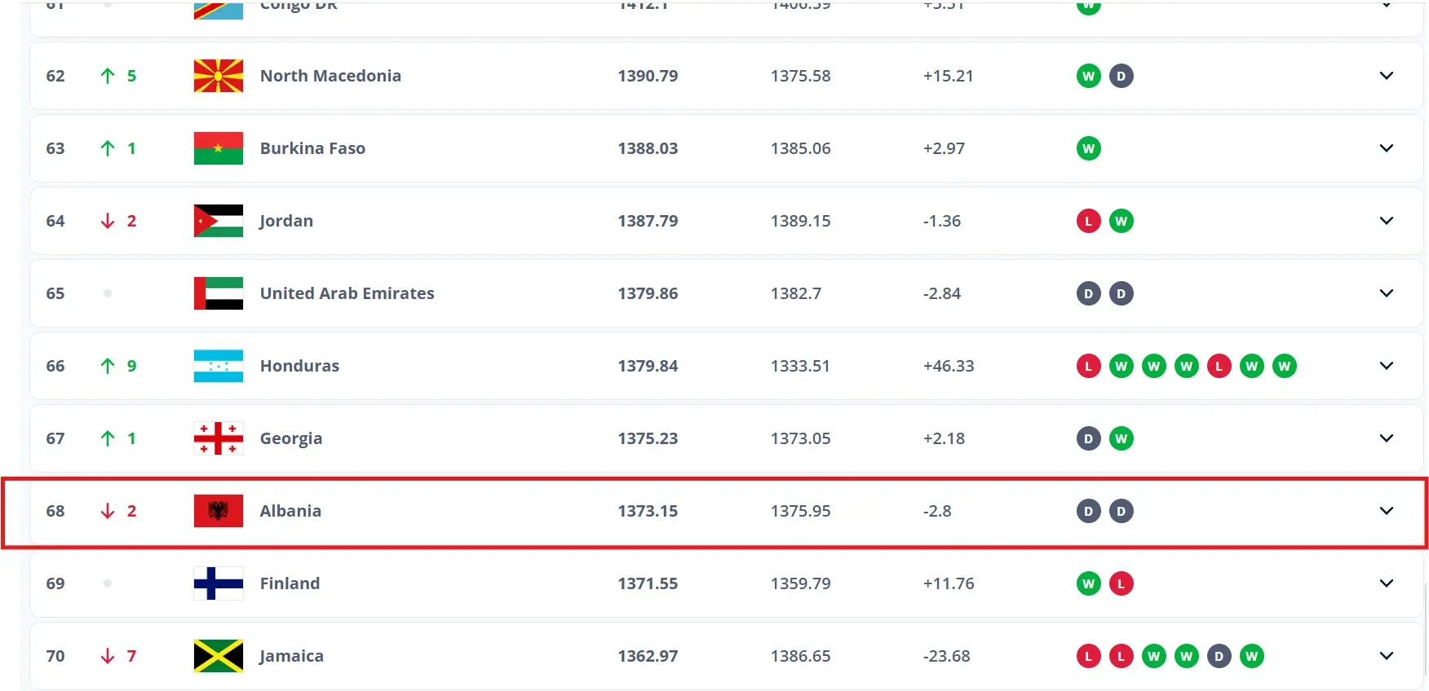Screen dimensions: 1429x691
Task: Open the Jamaica row dropdown arrow
Action: click(x=1387, y=656)
